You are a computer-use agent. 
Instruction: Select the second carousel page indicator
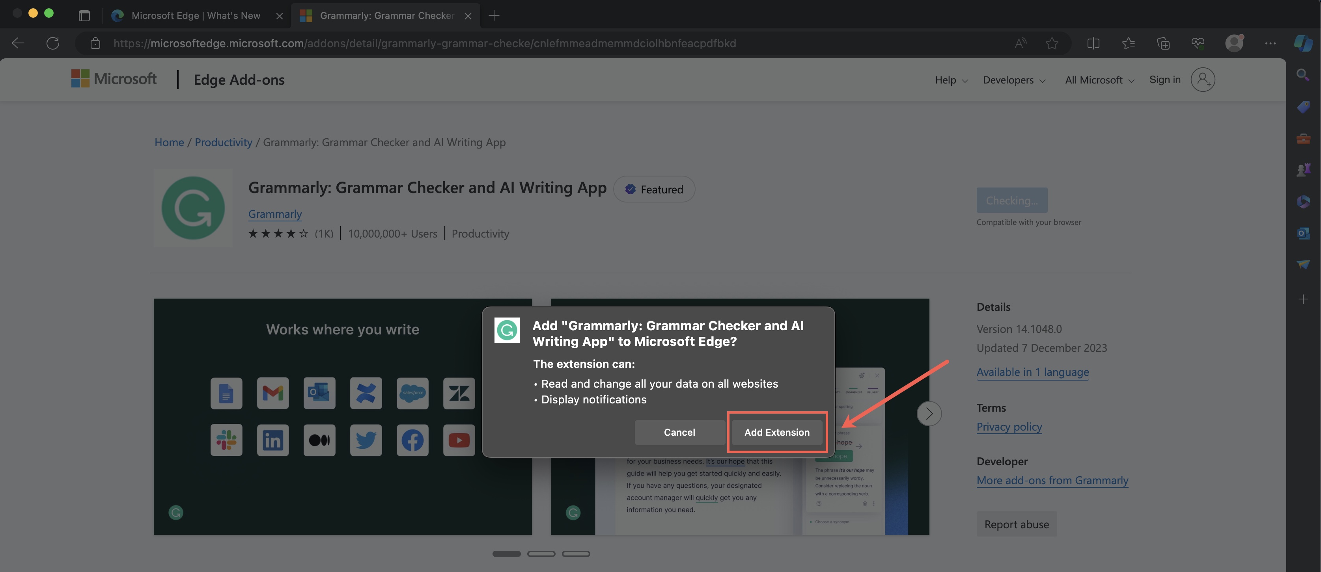[x=541, y=553]
